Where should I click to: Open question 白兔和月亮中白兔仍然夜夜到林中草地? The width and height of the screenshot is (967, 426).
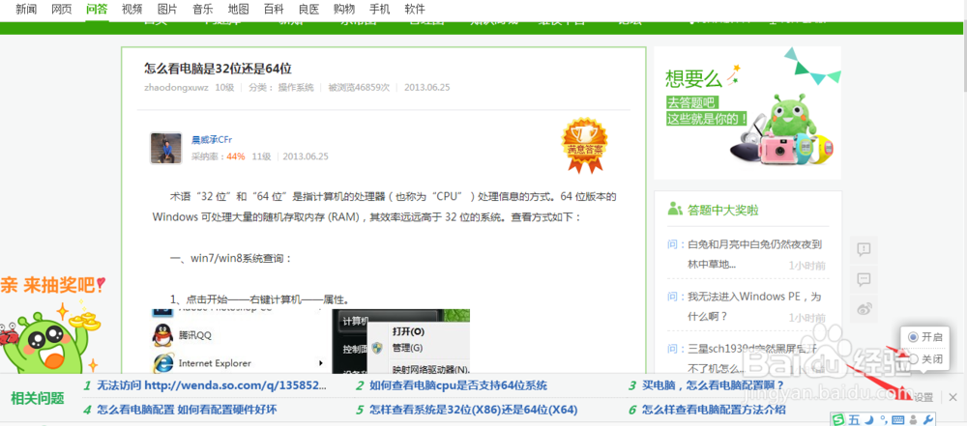[755, 254]
